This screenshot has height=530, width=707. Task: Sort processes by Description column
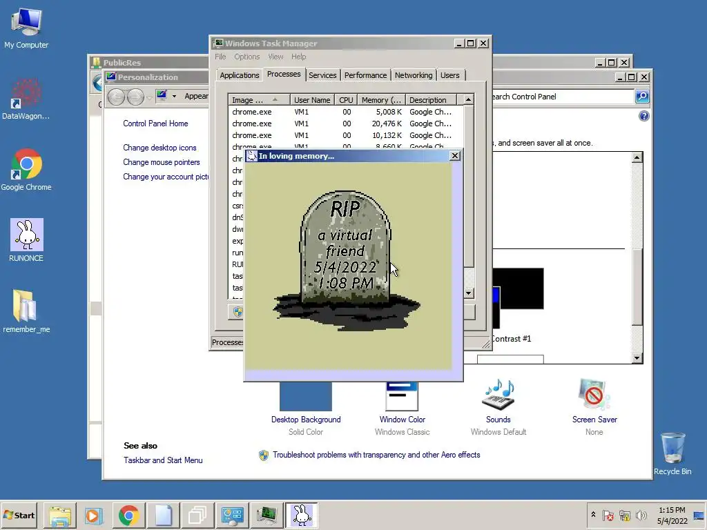point(431,100)
